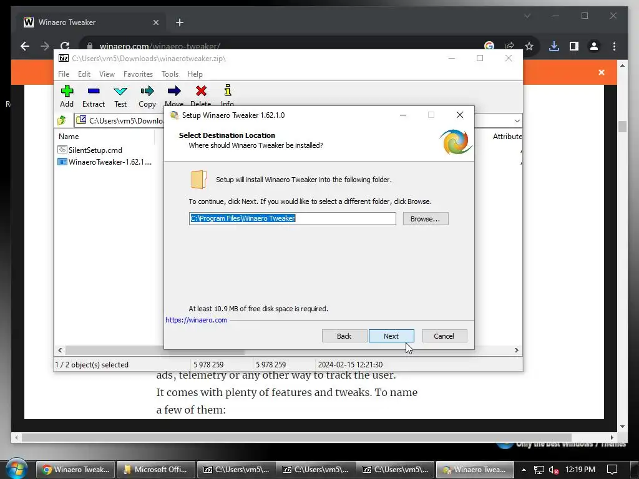Image resolution: width=639 pixels, height=479 pixels.
Task: Click the Add icon in 7-Zip toolbar
Action: coord(67,91)
